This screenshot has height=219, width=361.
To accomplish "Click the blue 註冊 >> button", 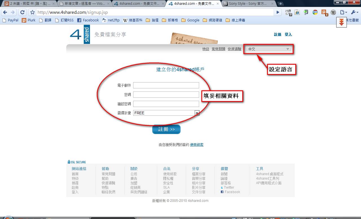I will coord(166,129).
